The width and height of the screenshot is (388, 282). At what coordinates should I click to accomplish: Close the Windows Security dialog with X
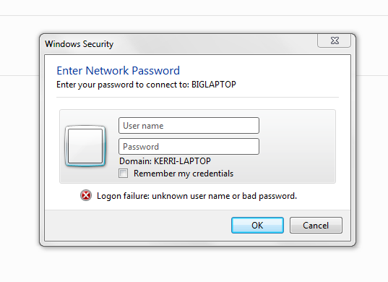[x=334, y=40]
